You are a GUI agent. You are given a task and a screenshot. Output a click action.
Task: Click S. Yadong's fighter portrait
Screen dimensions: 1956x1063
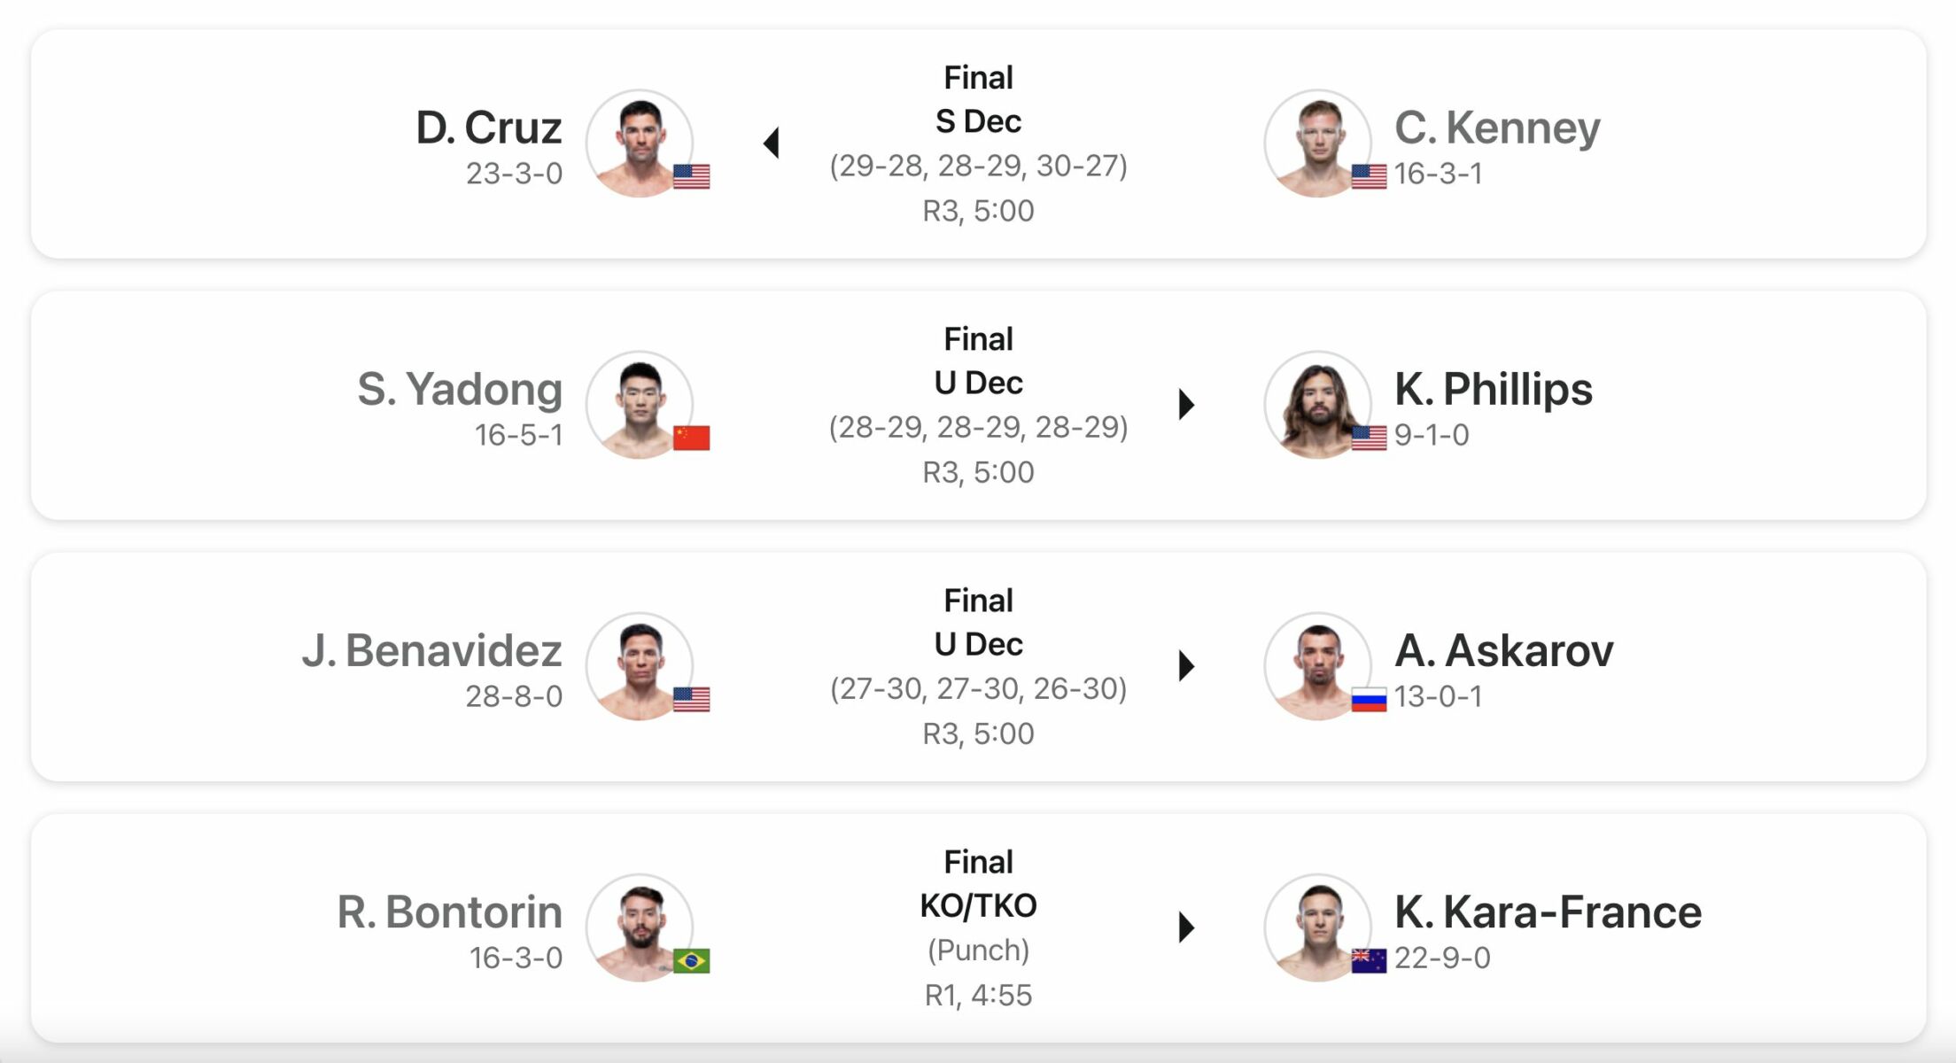[x=640, y=404]
